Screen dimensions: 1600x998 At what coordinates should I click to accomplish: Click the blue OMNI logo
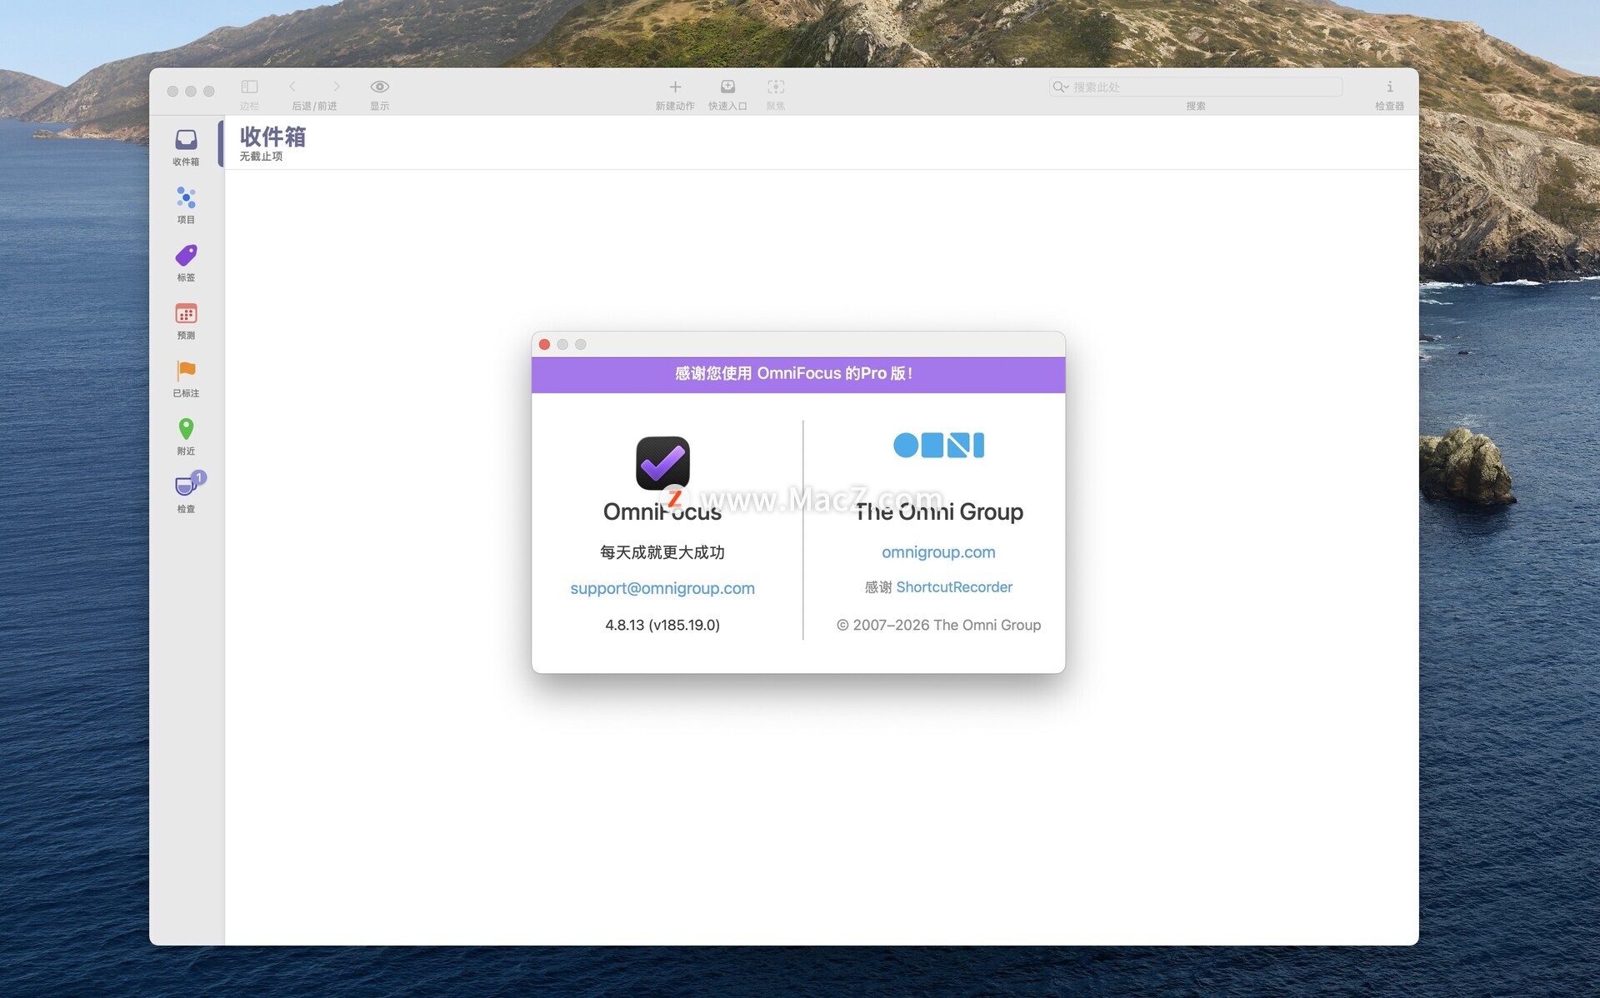[x=938, y=445]
